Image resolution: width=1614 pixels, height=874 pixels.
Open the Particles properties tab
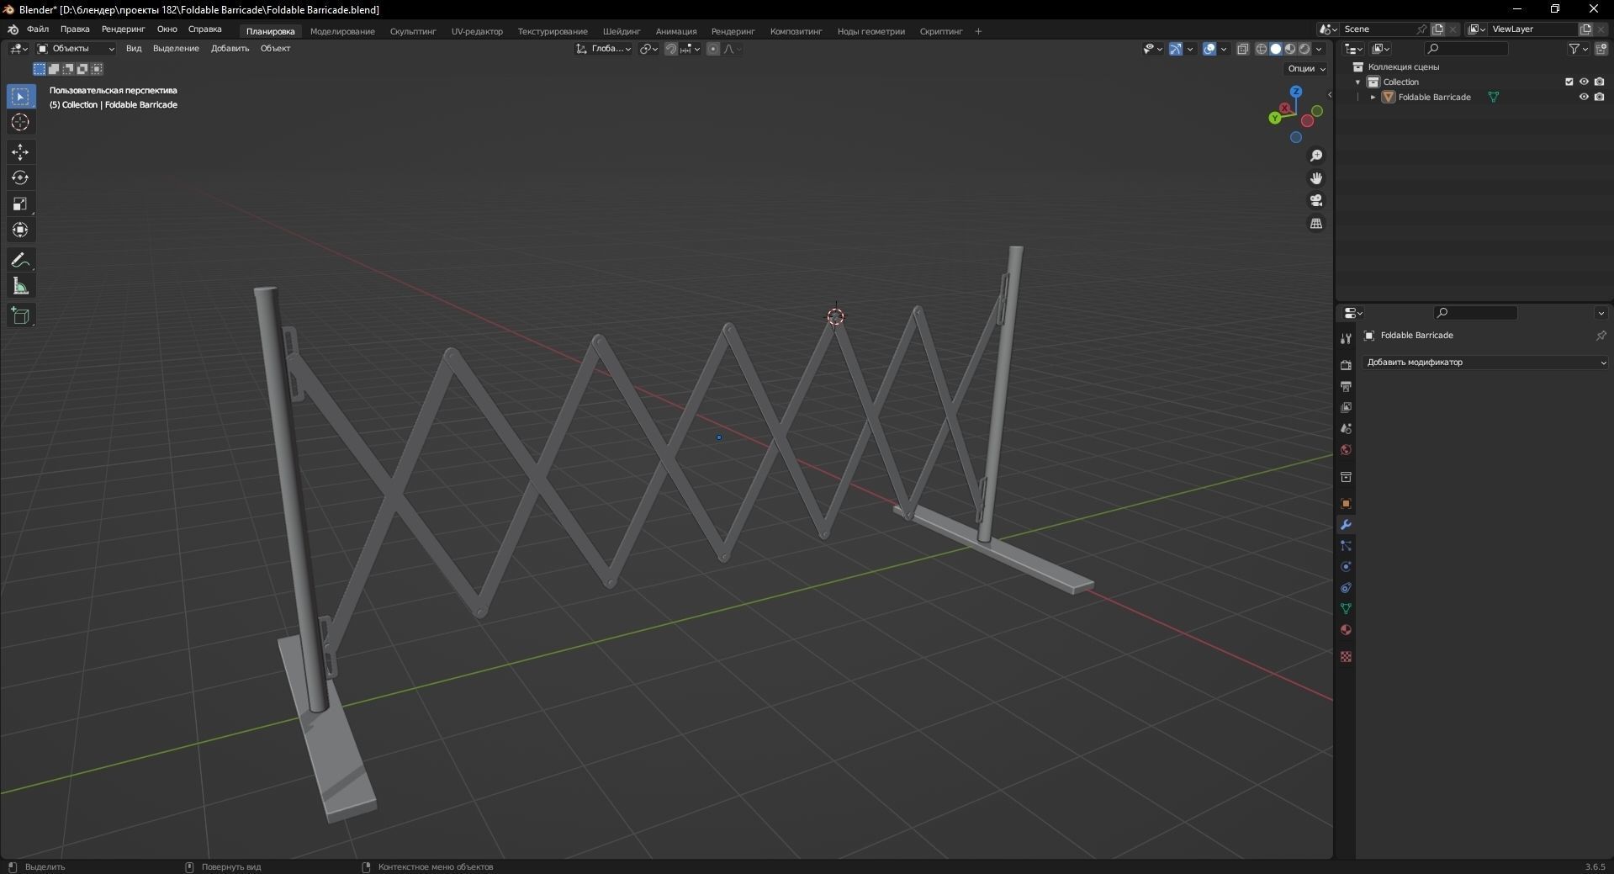pyautogui.click(x=1346, y=546)
